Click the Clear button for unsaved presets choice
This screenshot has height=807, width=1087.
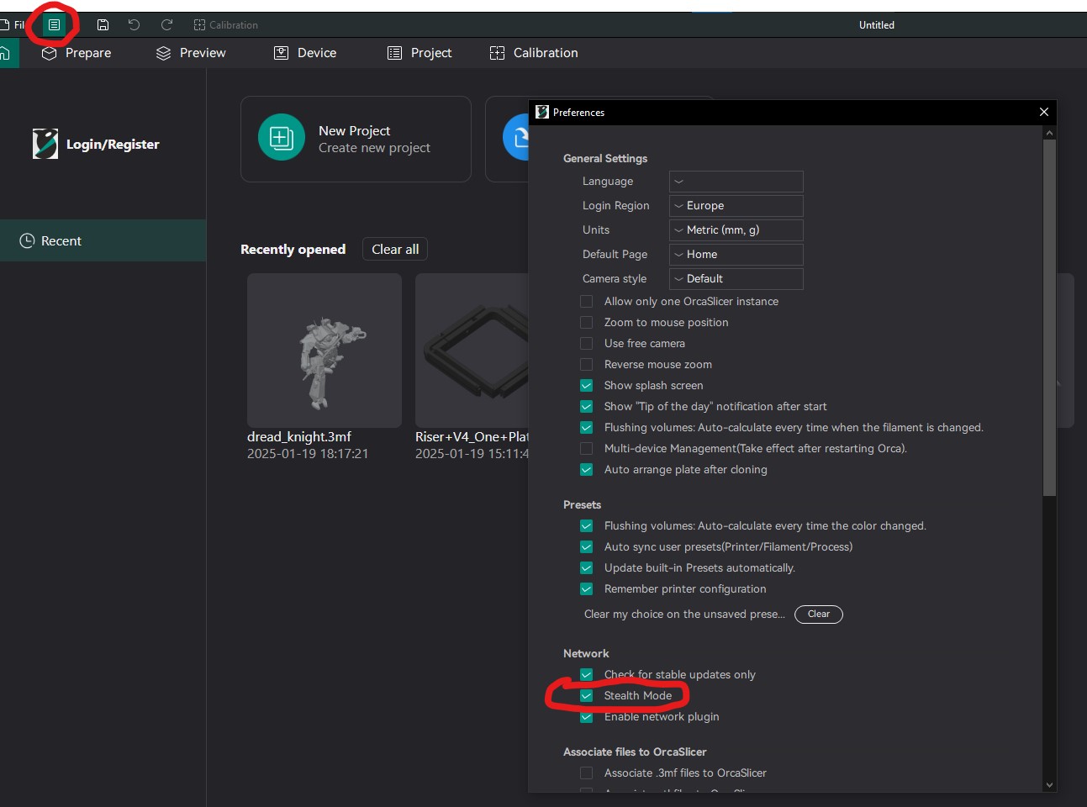(x=819, y=614)
